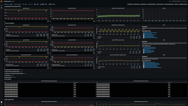Star the gitaly Overview dashboard
The width and height of the screenshot is (188, 106).
click(12, 1)
